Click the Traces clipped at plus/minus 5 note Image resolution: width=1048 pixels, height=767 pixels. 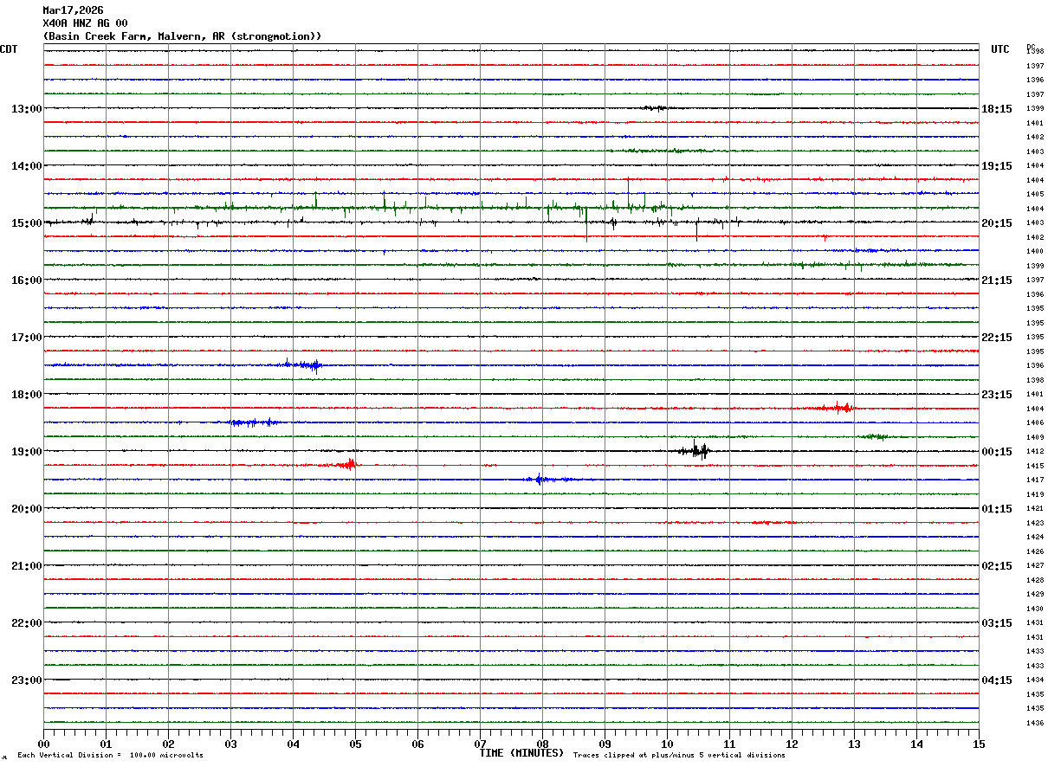click(679, 755)
